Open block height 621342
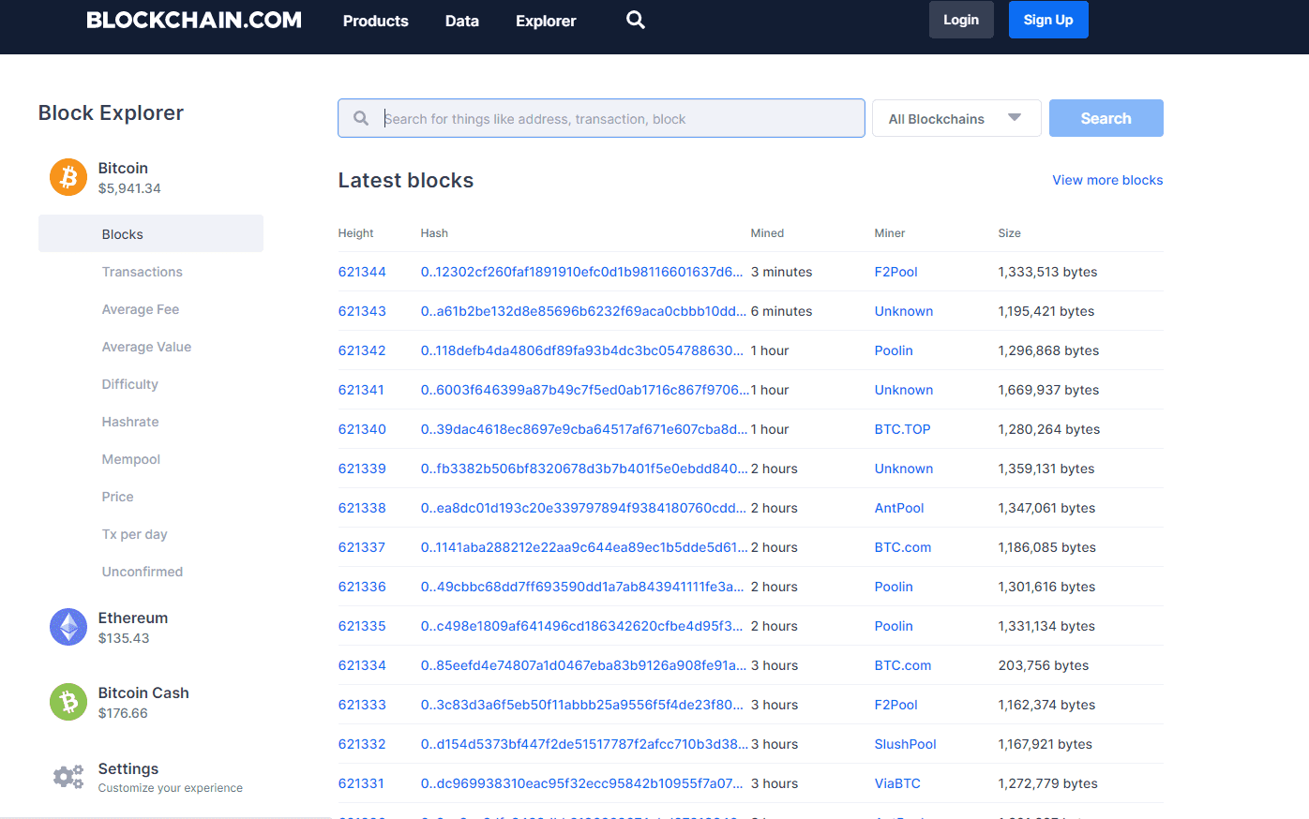The height and width of the screenshot is (819, 1309). coord(362,350)
